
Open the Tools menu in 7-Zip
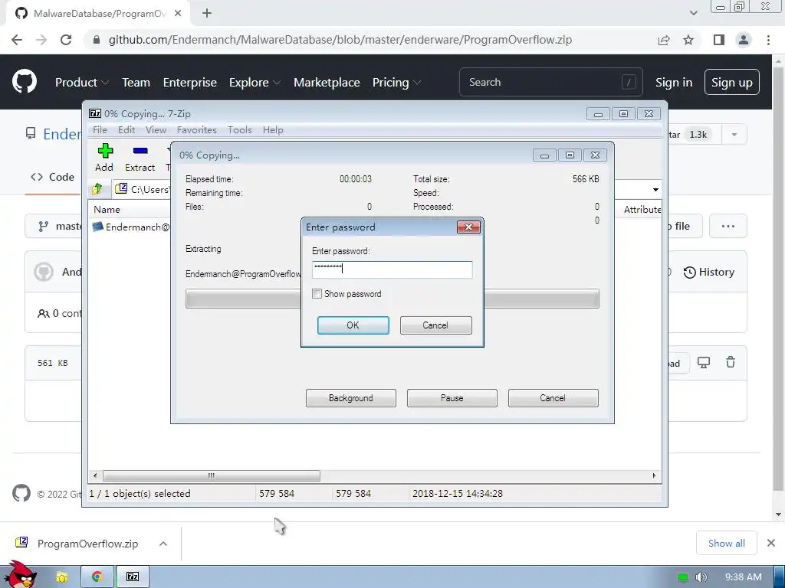pyautogui.click(x=240, y=129)
